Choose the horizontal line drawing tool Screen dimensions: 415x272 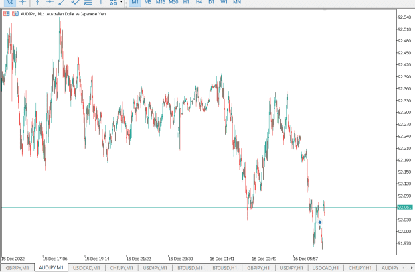[x=50, y=2]
